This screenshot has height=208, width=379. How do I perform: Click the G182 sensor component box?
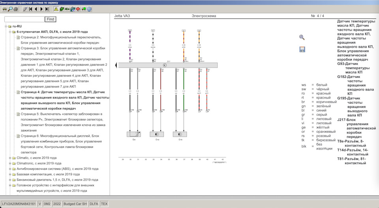[157, 134]
